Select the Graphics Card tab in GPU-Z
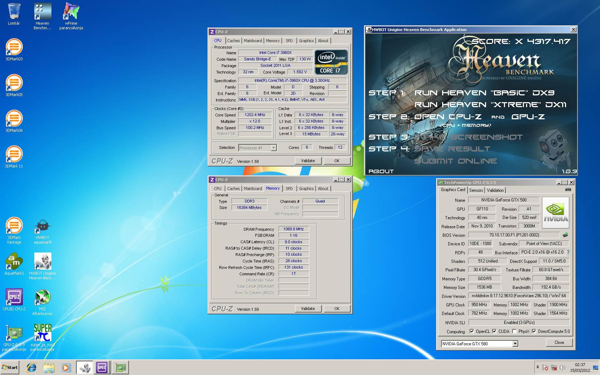The width and height of the screenshot is (600, 375). (453, 190)
